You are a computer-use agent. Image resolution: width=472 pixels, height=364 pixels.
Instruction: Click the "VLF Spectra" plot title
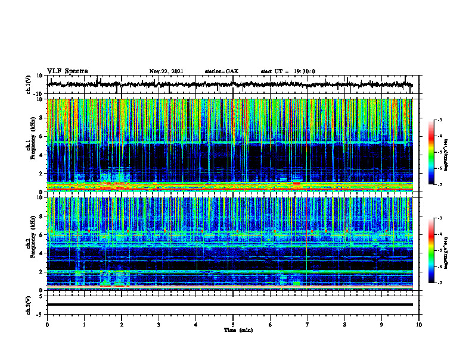click(x=67, y=71)
